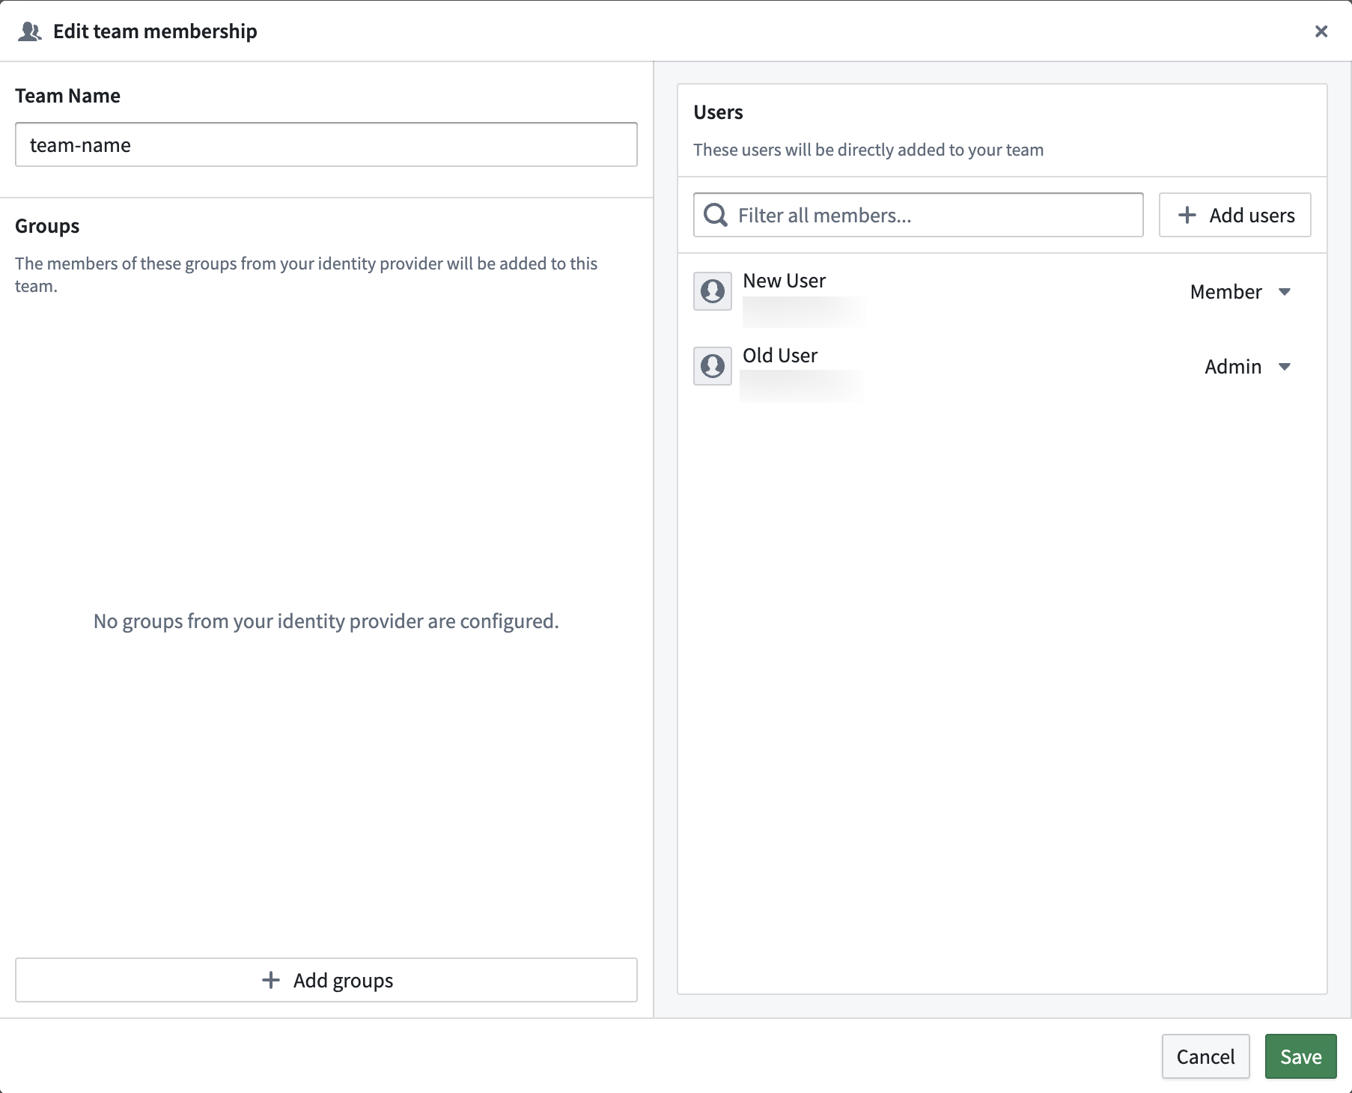Open the Admin role dropdown for Old User
This screenshot has width=1352, height=1093.
[1247, 367]
